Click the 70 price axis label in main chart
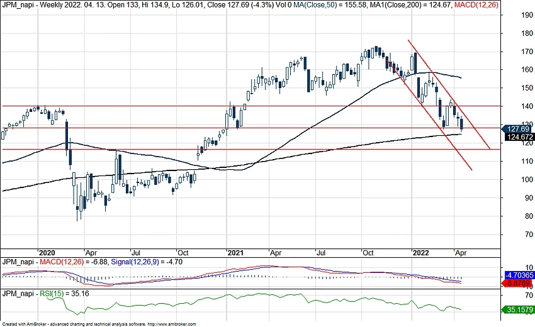 pos(529,235)
